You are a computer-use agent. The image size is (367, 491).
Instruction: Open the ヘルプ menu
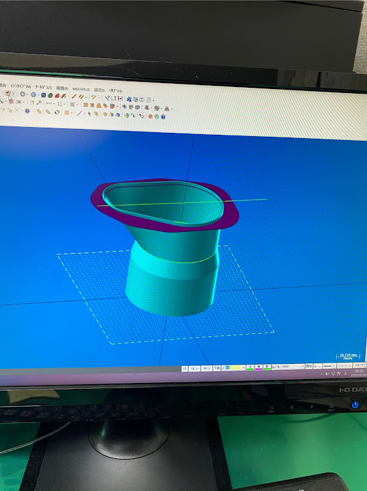point(115,90)
